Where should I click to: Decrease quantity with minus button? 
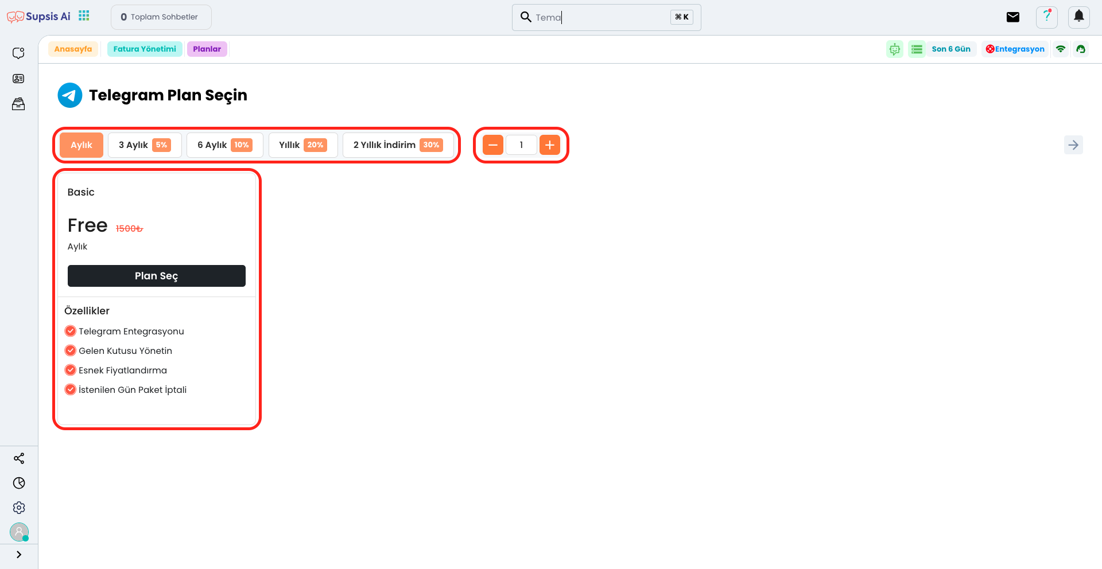pos(493,145)
